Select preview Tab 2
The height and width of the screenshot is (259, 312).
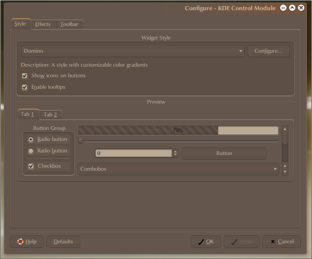click(51, 115)
